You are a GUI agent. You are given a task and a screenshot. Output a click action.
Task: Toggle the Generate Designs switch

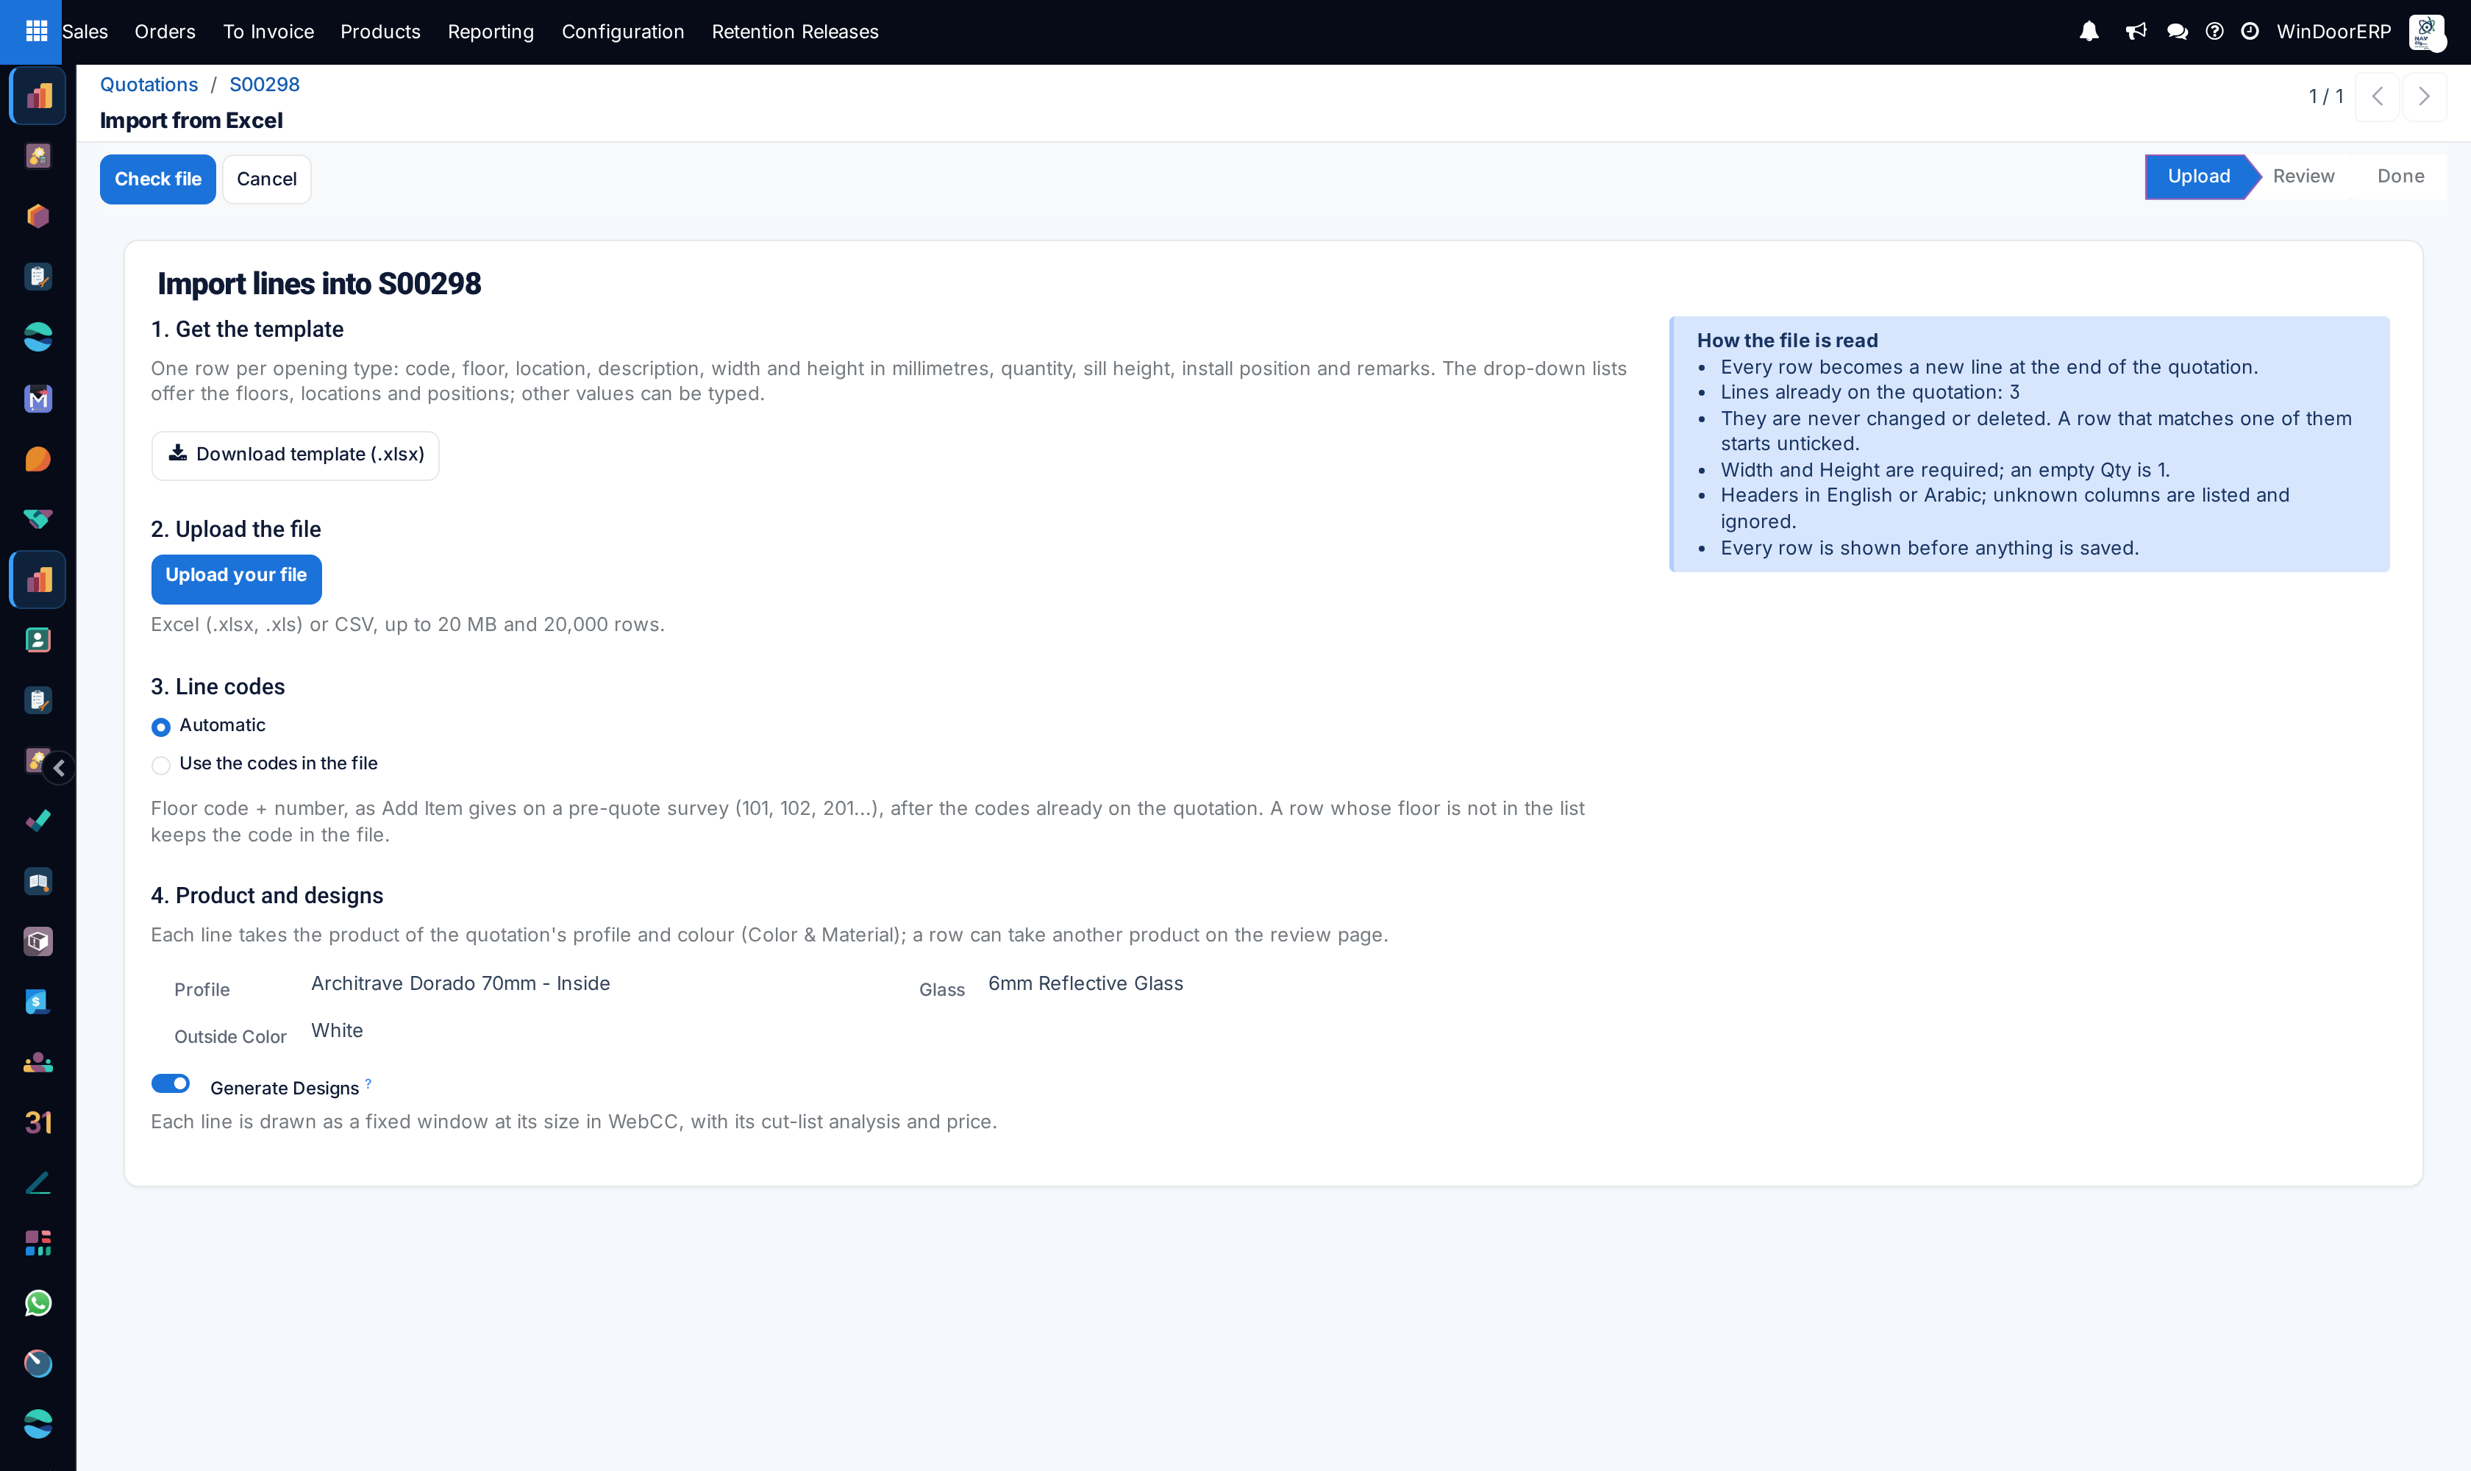tap(171, 1083)
